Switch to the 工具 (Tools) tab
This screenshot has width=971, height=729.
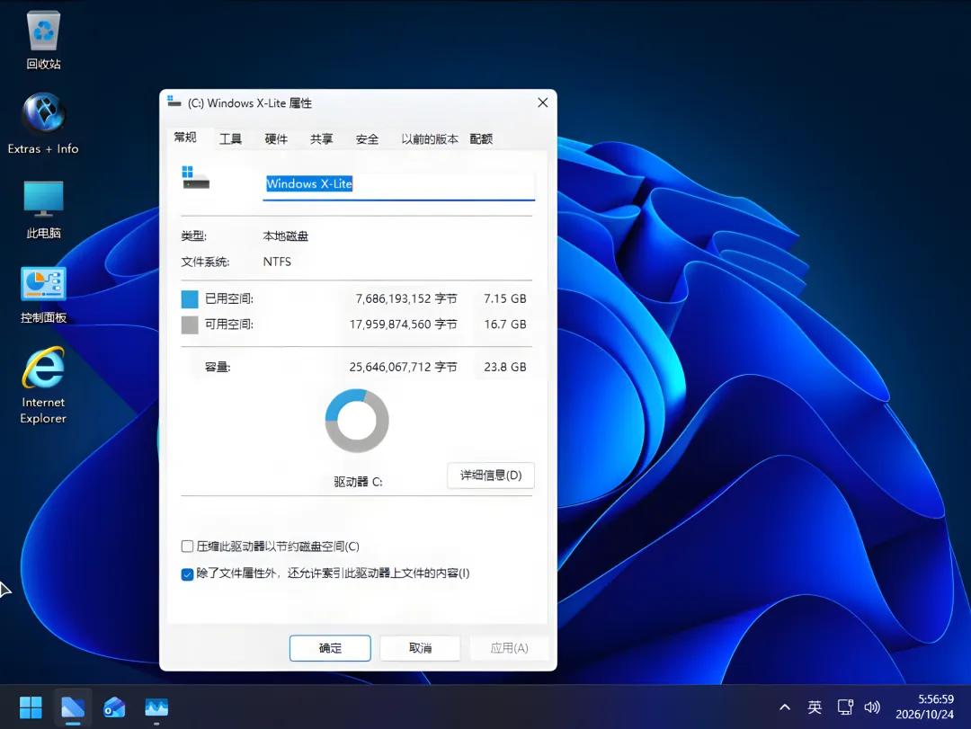[x=230, y=138]
